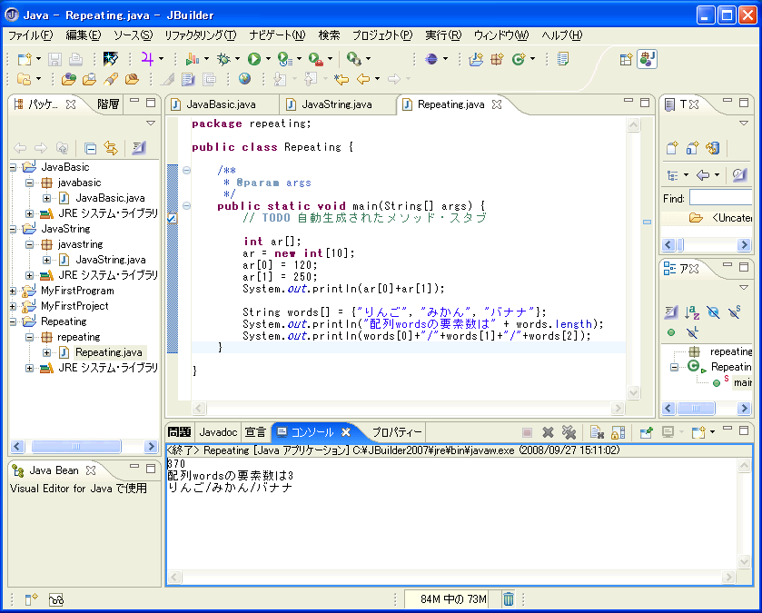Open the Javadoc tab in the bottom panel

click(x=218, y=432)
